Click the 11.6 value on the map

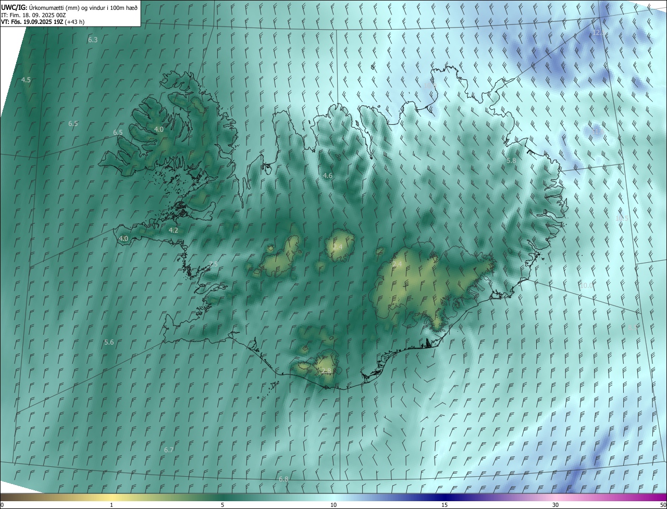(597, 131)
